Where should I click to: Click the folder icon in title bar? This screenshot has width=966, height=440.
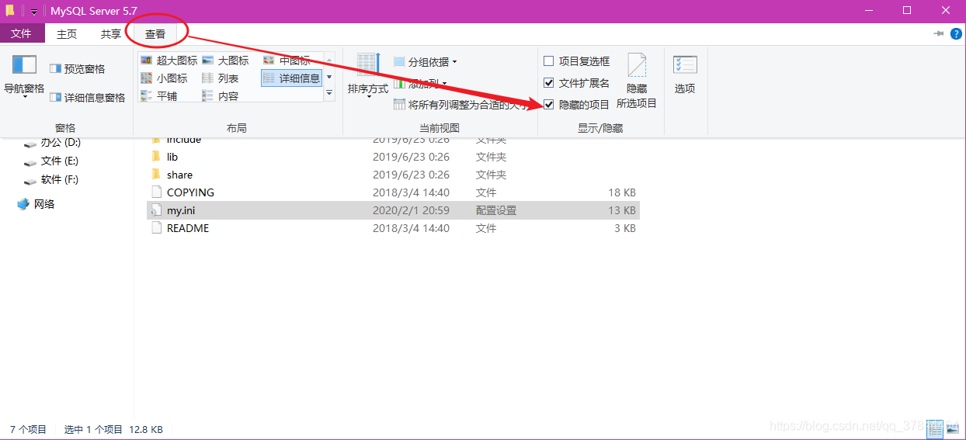coord(10,11)
